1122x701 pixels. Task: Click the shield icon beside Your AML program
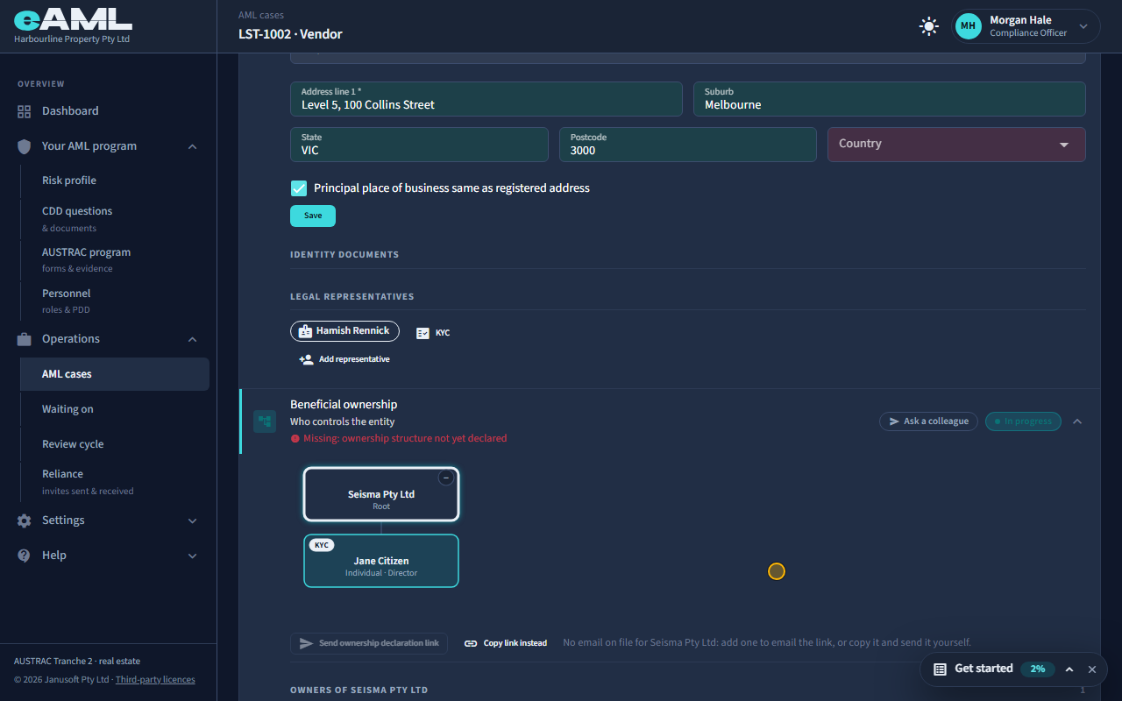click(x=24, y=146)
